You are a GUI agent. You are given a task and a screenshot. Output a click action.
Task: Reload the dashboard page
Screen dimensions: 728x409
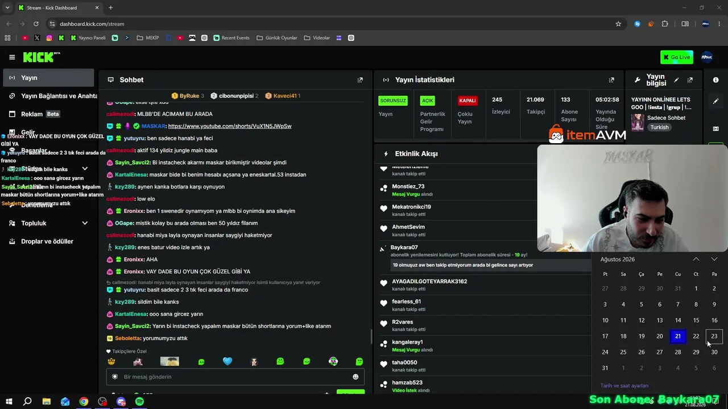click(36, 24)
